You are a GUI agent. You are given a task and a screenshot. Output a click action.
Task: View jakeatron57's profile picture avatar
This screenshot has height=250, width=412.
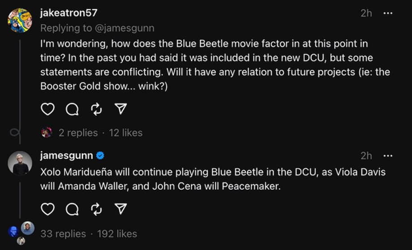pos(20,21)
